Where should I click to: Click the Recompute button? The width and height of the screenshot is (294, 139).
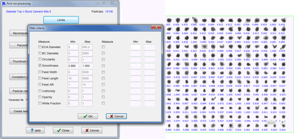tap(19, 33)
